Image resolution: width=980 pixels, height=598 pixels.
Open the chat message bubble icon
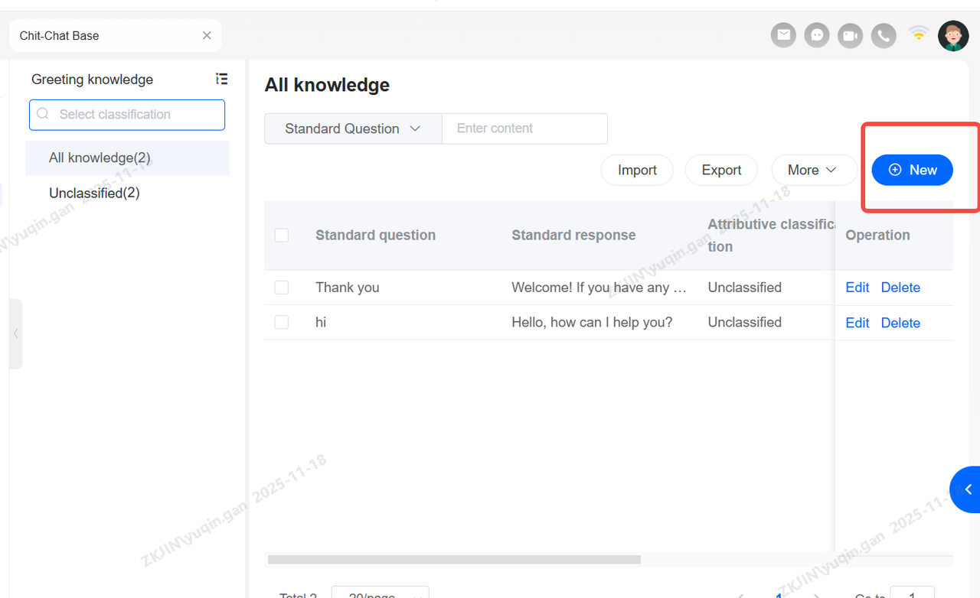(x=817, y=35)
